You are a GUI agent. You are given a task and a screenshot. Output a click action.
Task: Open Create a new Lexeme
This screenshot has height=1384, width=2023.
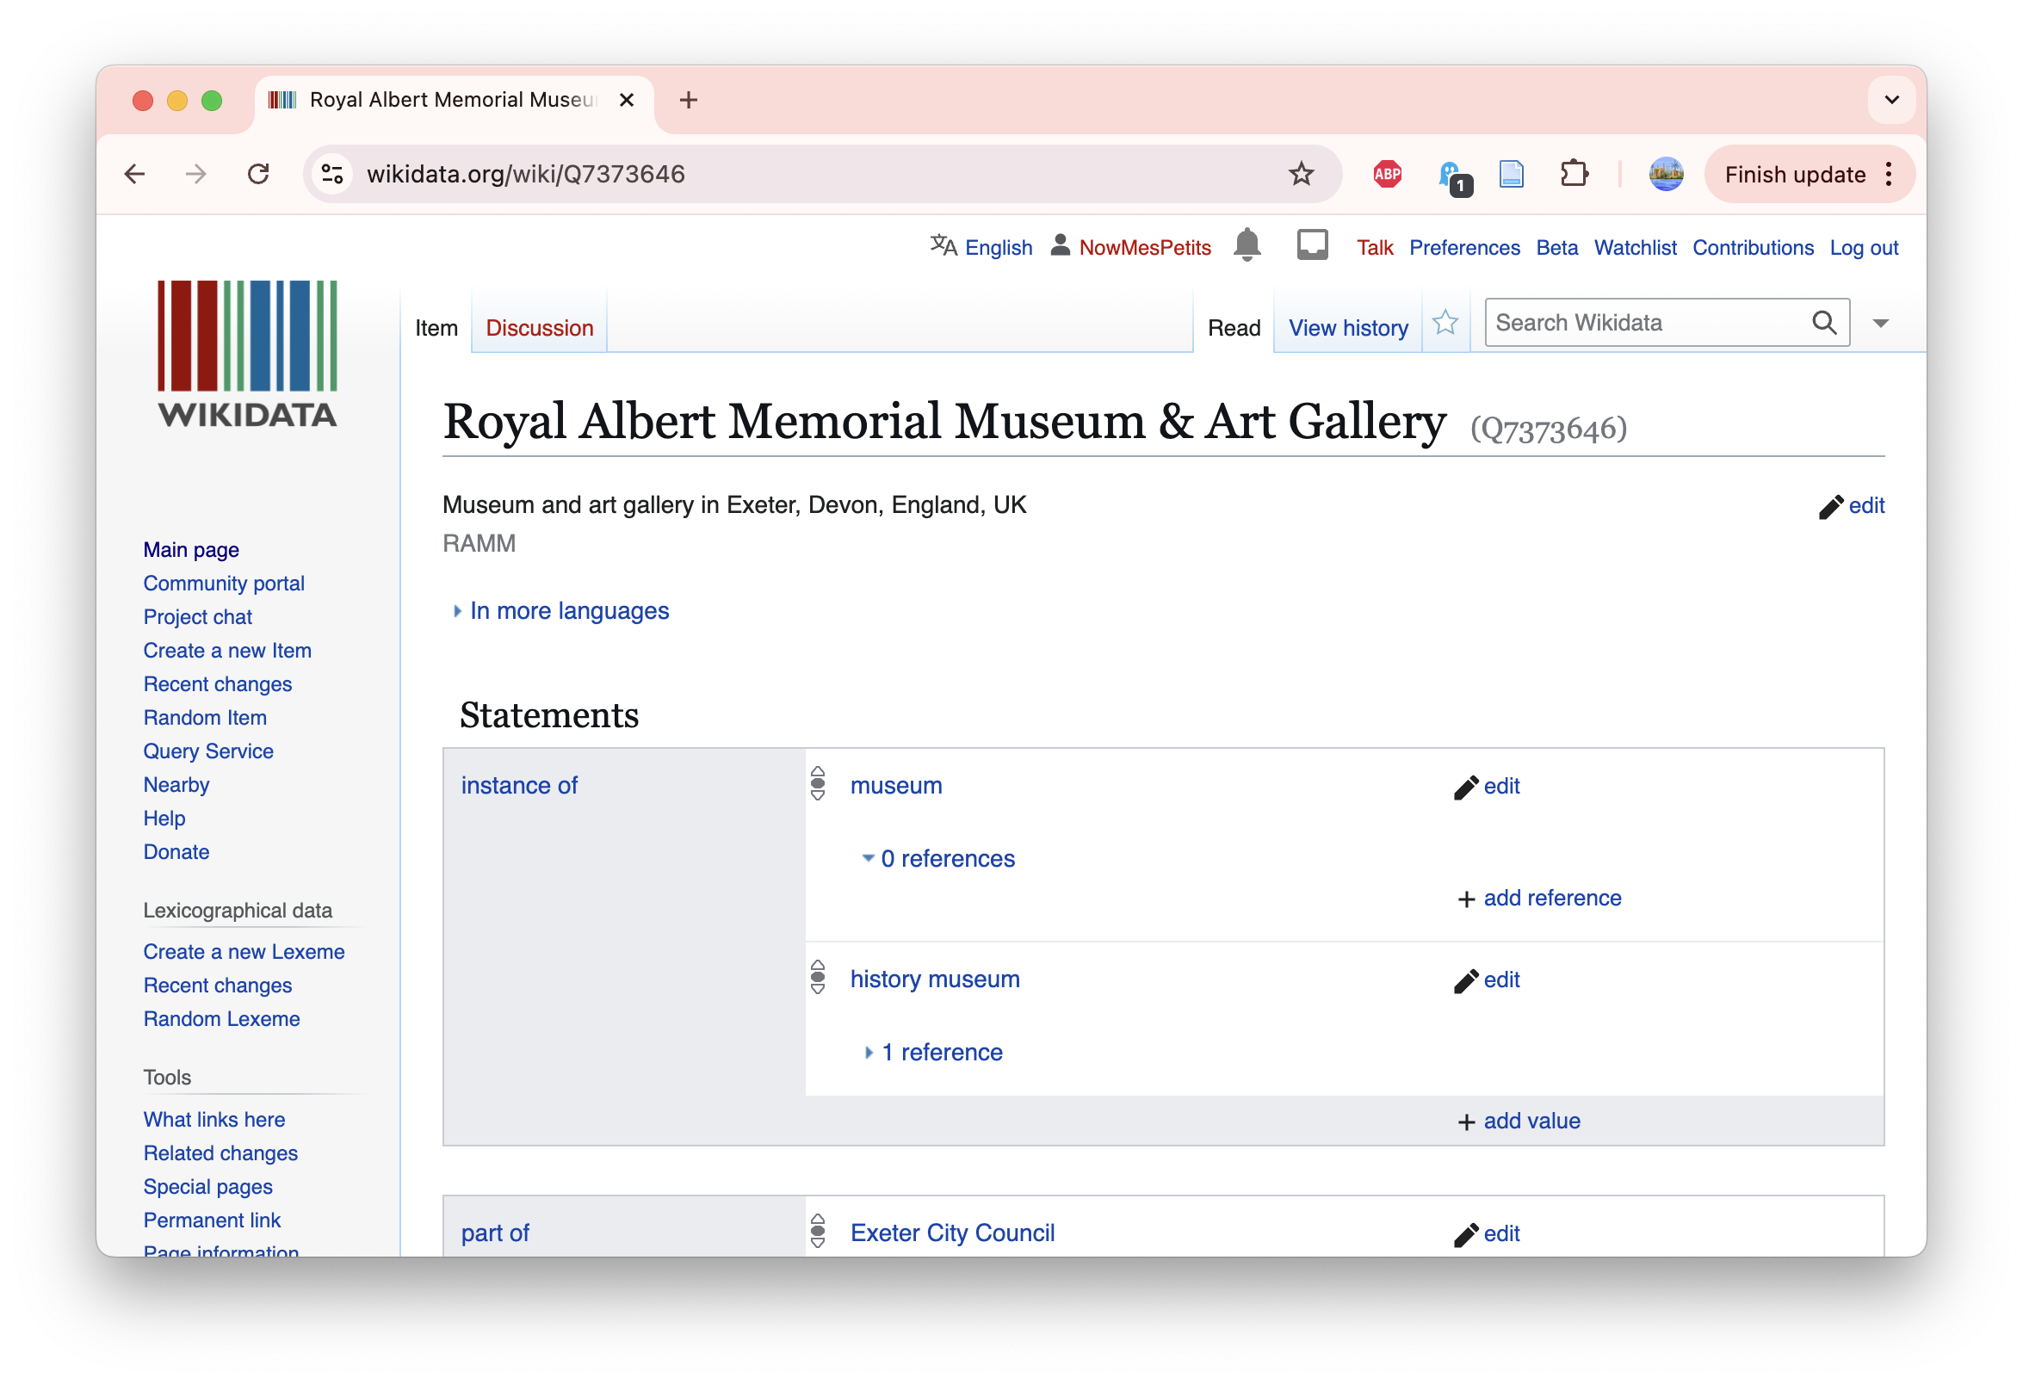pyautogui.click(x=244, y=952)
